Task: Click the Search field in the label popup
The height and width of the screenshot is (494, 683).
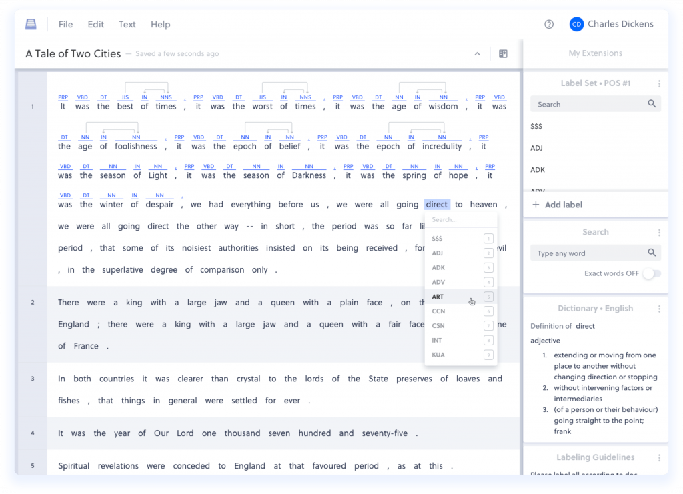Action: point(461,220)
